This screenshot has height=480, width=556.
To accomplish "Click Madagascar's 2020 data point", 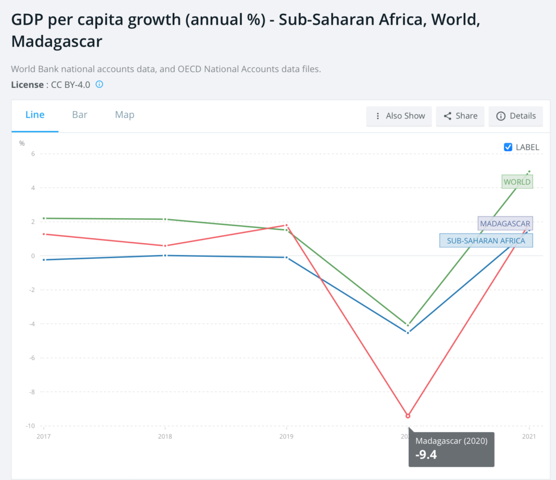I will pyautogui.click(x=408, y=416).
